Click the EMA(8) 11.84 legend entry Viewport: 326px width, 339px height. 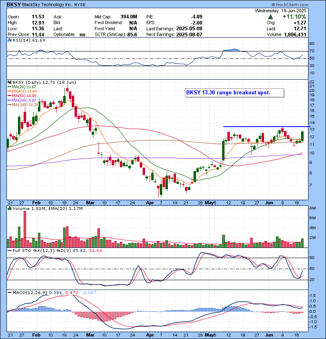coord(22,91)
